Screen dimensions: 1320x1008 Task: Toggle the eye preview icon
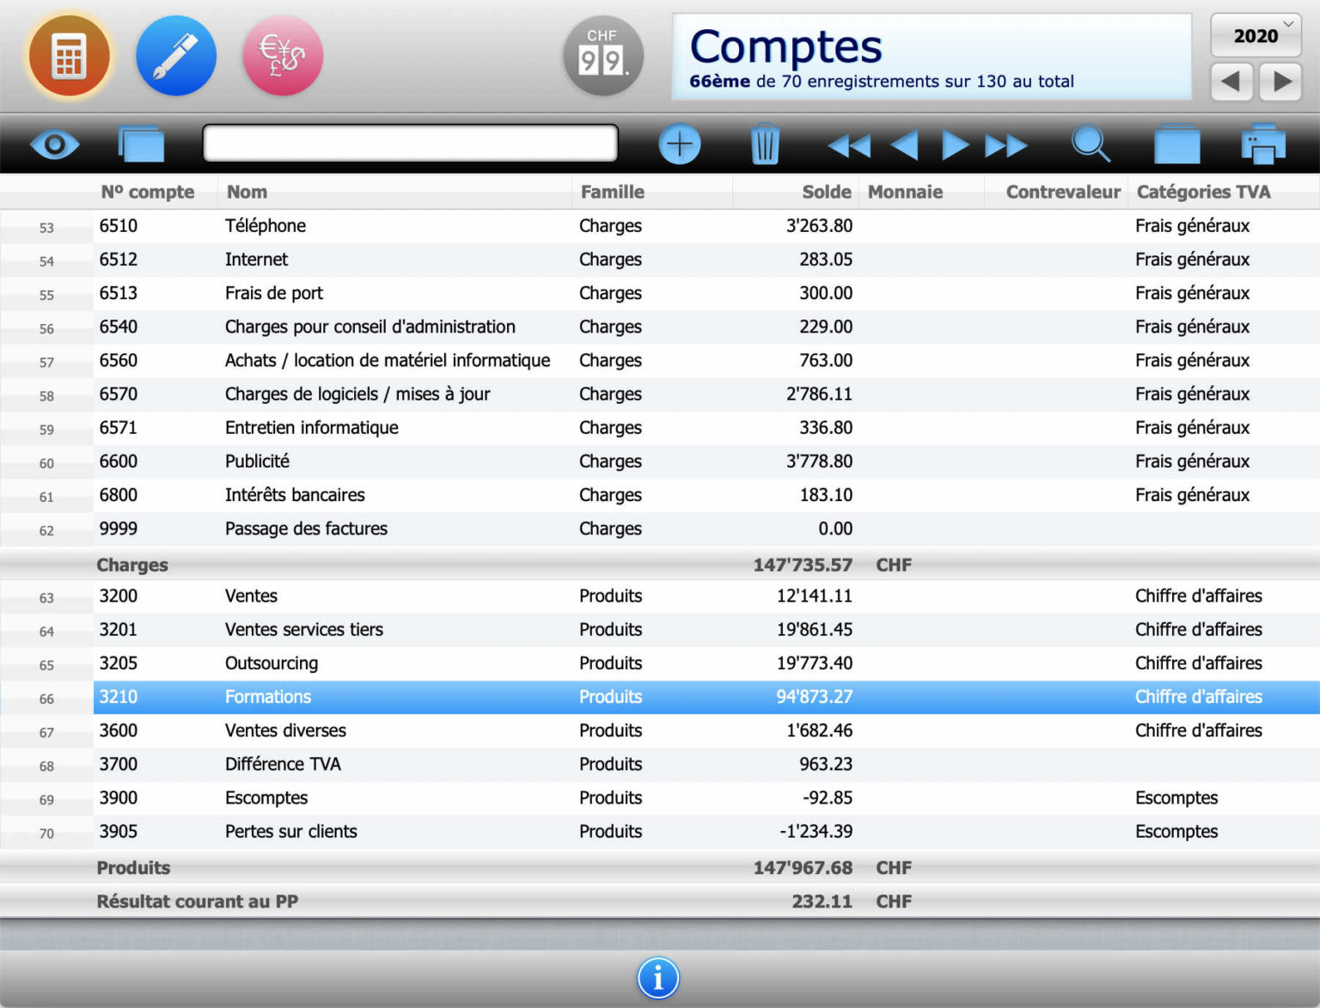pyautogui.click(x=55, y=144)
